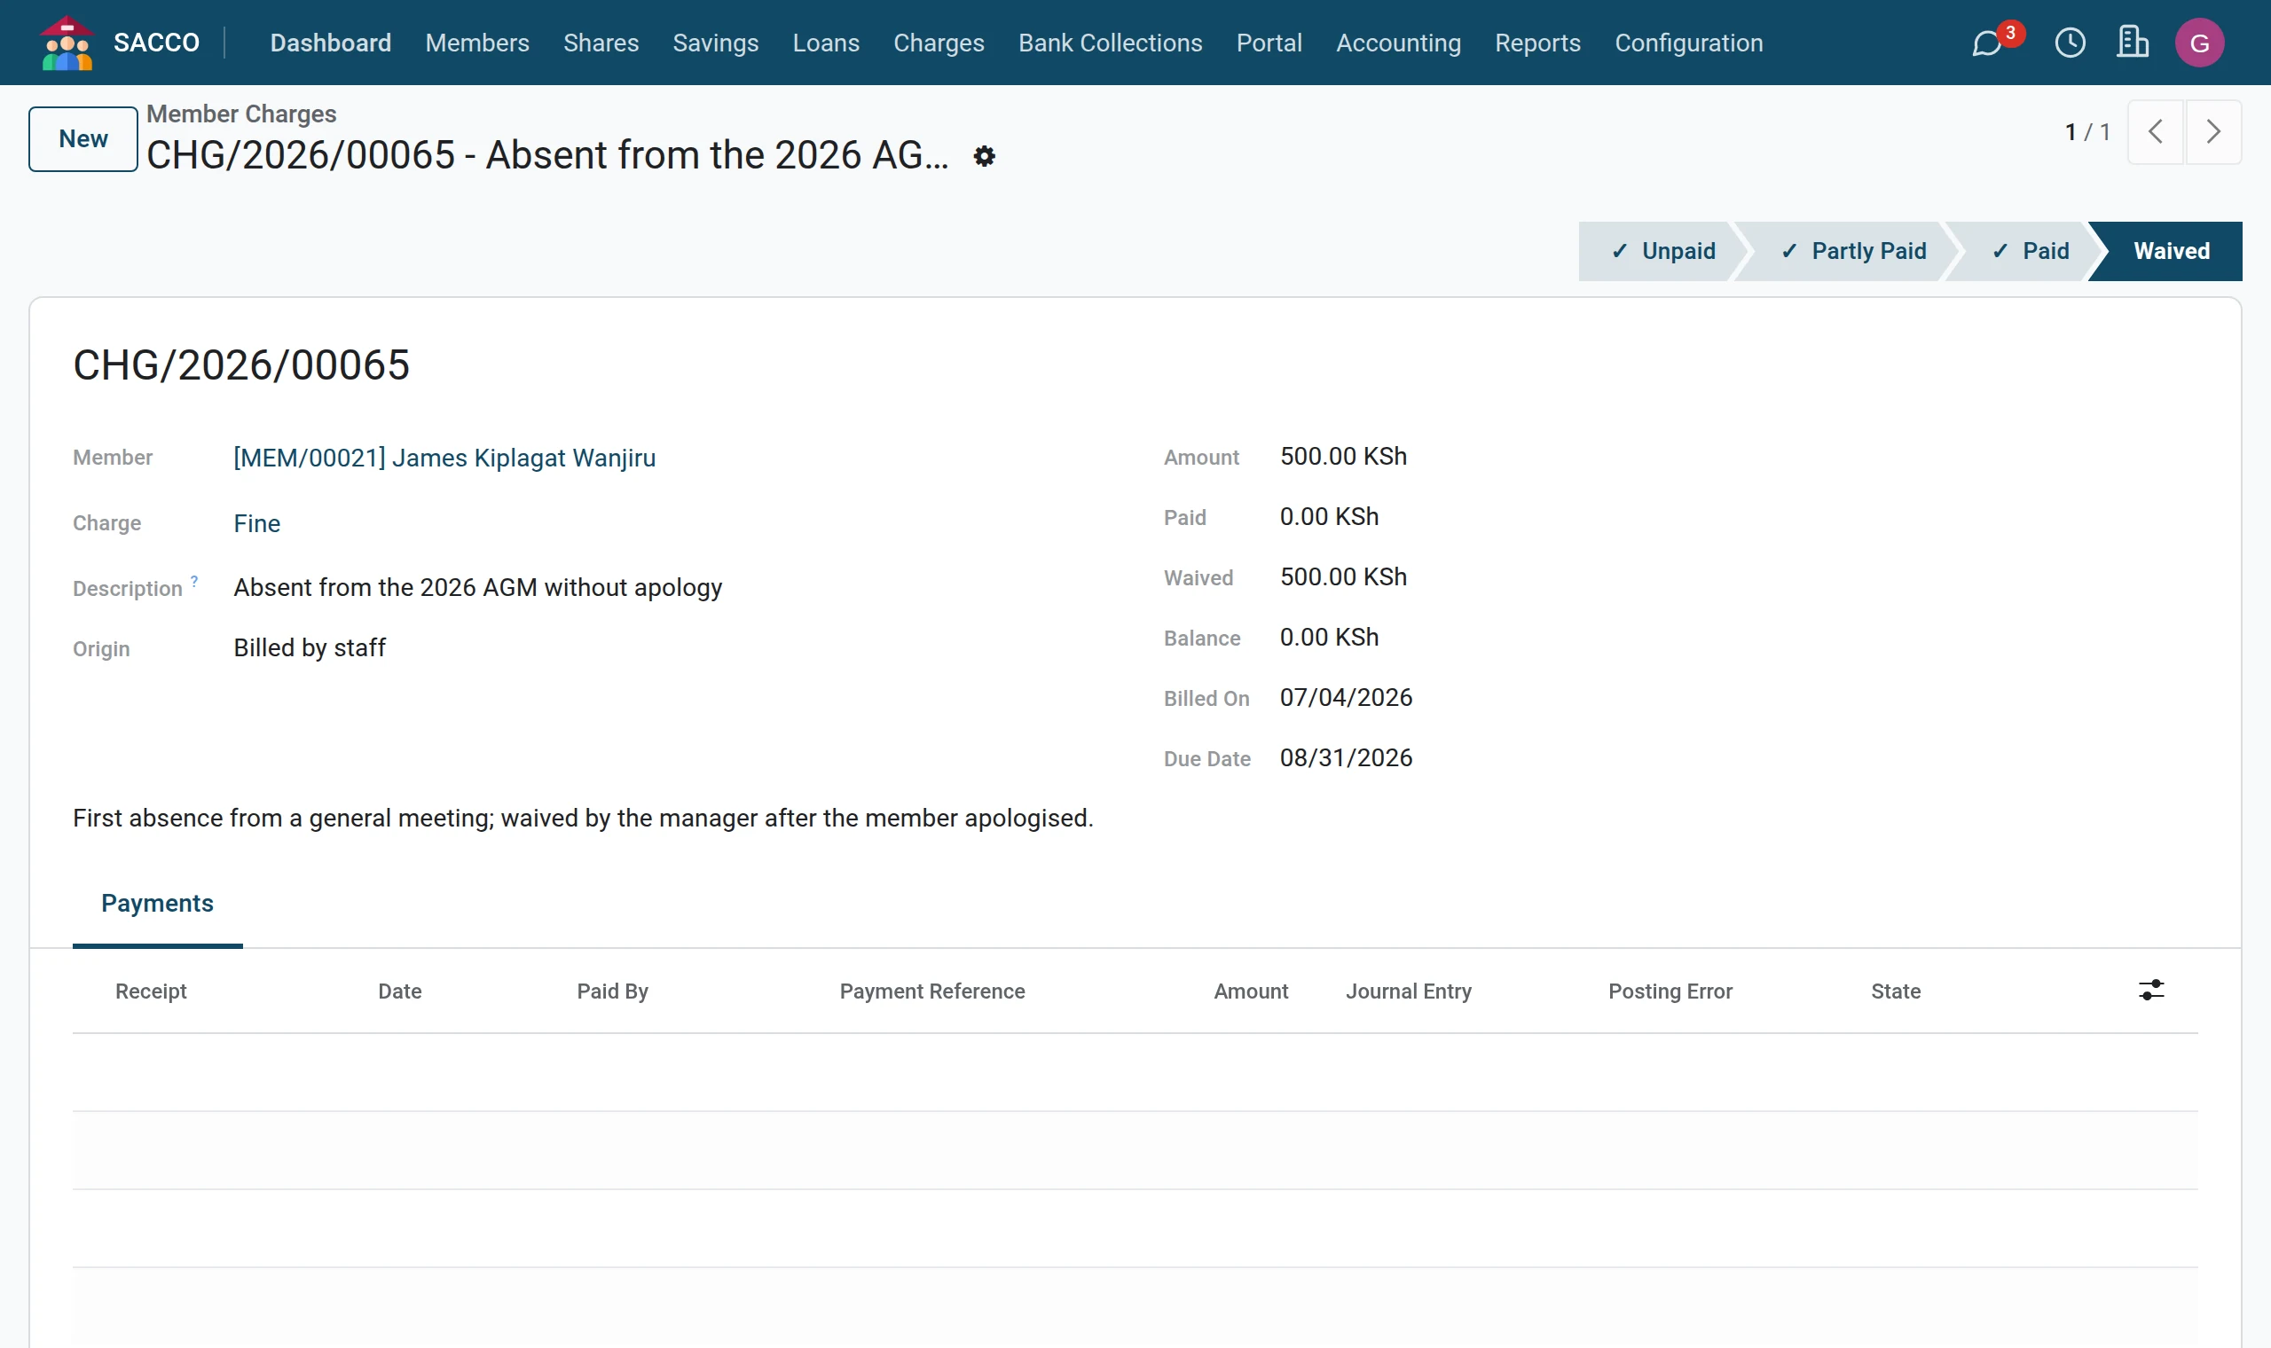The width and height of the screenshot is (2271, 1348).
Task: Click the New button
Action: pos(83,139)
